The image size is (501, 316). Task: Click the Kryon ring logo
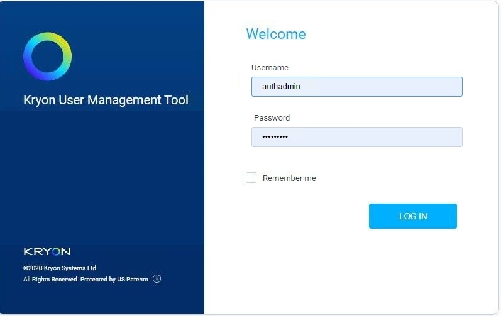[x=48, y=56]
